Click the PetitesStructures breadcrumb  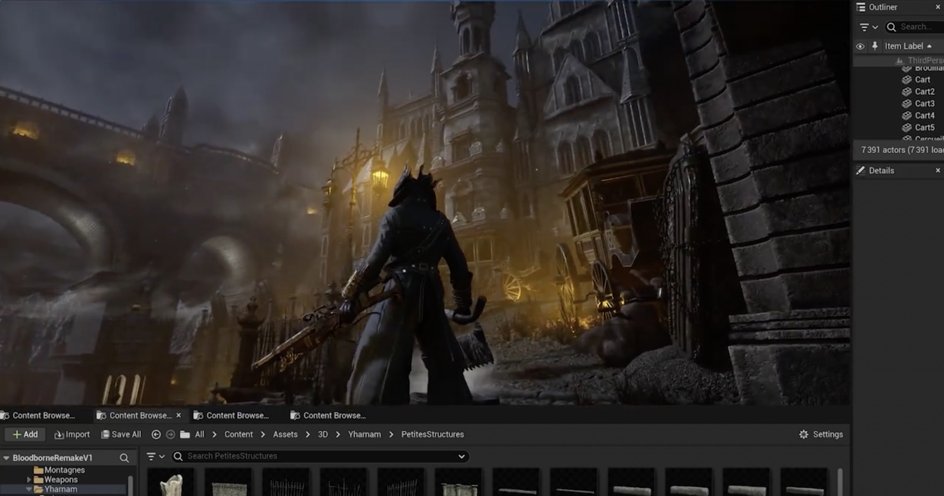(432, 435)
